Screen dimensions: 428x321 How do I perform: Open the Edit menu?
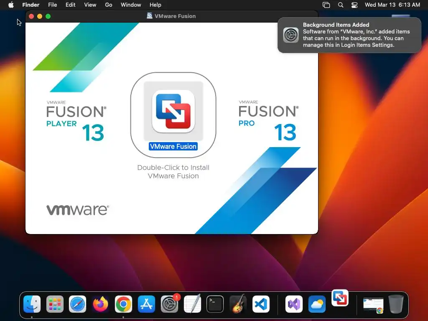70,5
